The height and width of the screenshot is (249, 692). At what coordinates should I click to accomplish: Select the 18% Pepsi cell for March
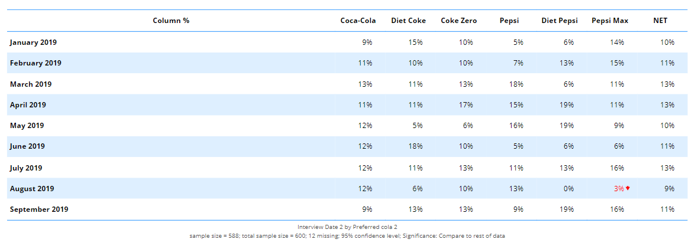(x=516, y=84)
